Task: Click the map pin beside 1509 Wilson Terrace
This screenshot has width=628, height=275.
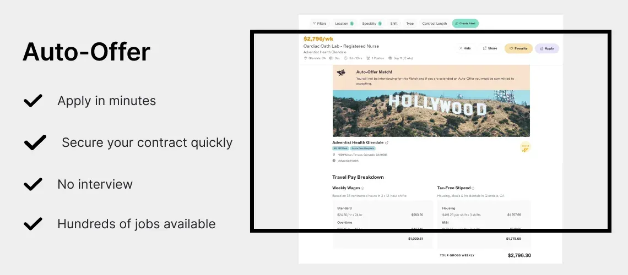Action: pos(334,155)
